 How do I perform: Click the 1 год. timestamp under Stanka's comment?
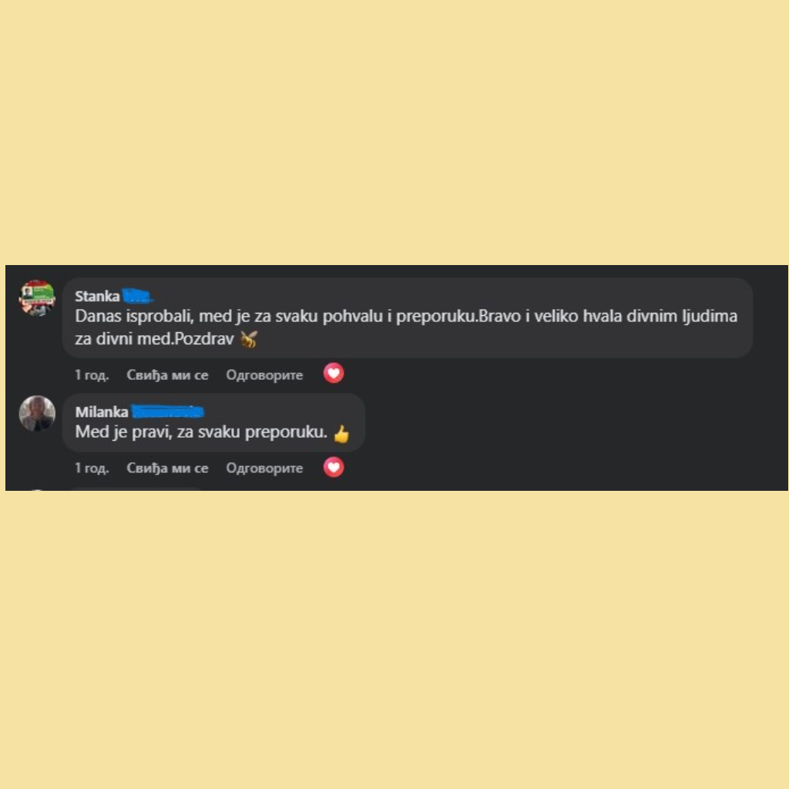pos(92,375)
